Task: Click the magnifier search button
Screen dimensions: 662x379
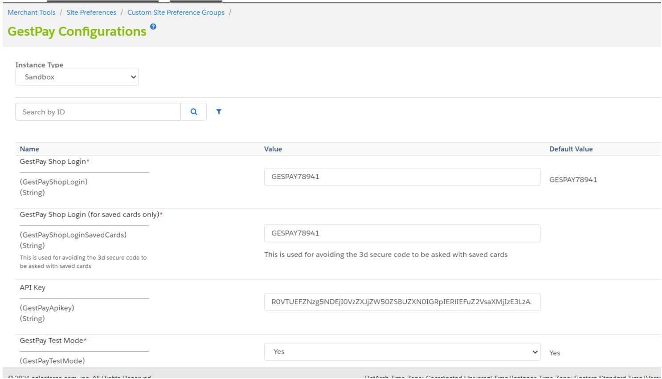Action: [194, 112]
